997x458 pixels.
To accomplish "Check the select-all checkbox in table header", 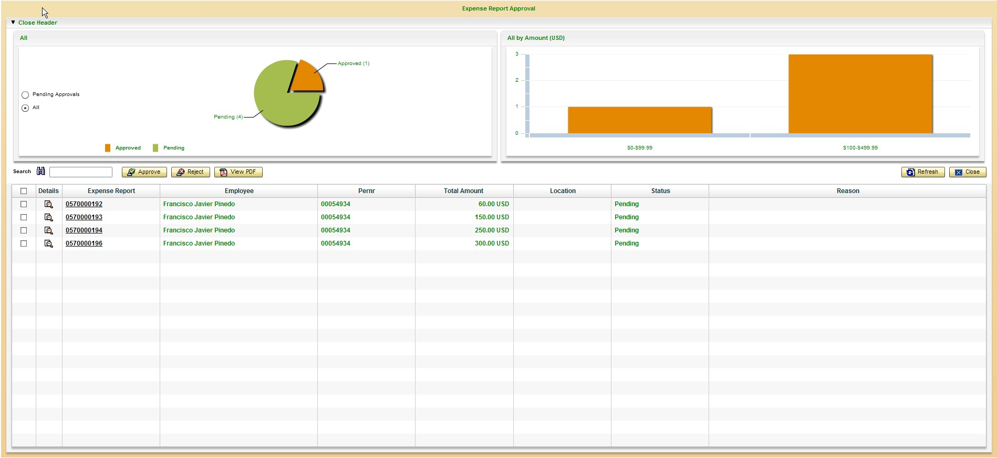I will pos(24,191).
